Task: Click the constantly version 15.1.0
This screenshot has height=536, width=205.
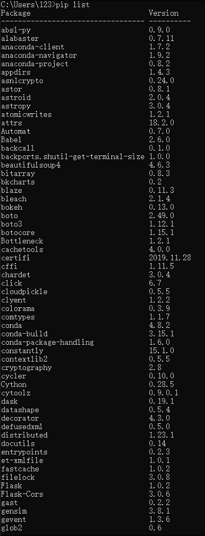Action: [161, 351]
